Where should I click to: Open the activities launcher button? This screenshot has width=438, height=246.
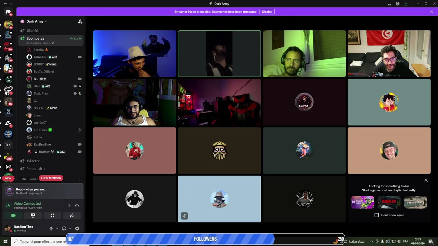coord(52,216)
